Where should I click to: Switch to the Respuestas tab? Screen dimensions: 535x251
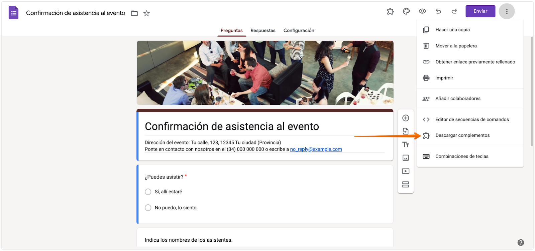(263, 30)
